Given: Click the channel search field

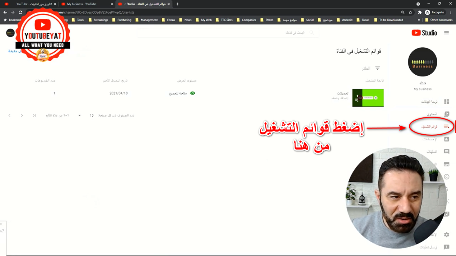Looking at the screenshot, I should pyautogui.click(x=227, y=33).
